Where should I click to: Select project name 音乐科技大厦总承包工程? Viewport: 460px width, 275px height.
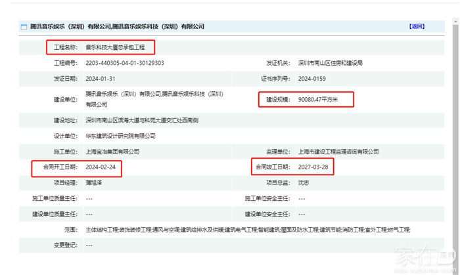[x=114, y=47]
